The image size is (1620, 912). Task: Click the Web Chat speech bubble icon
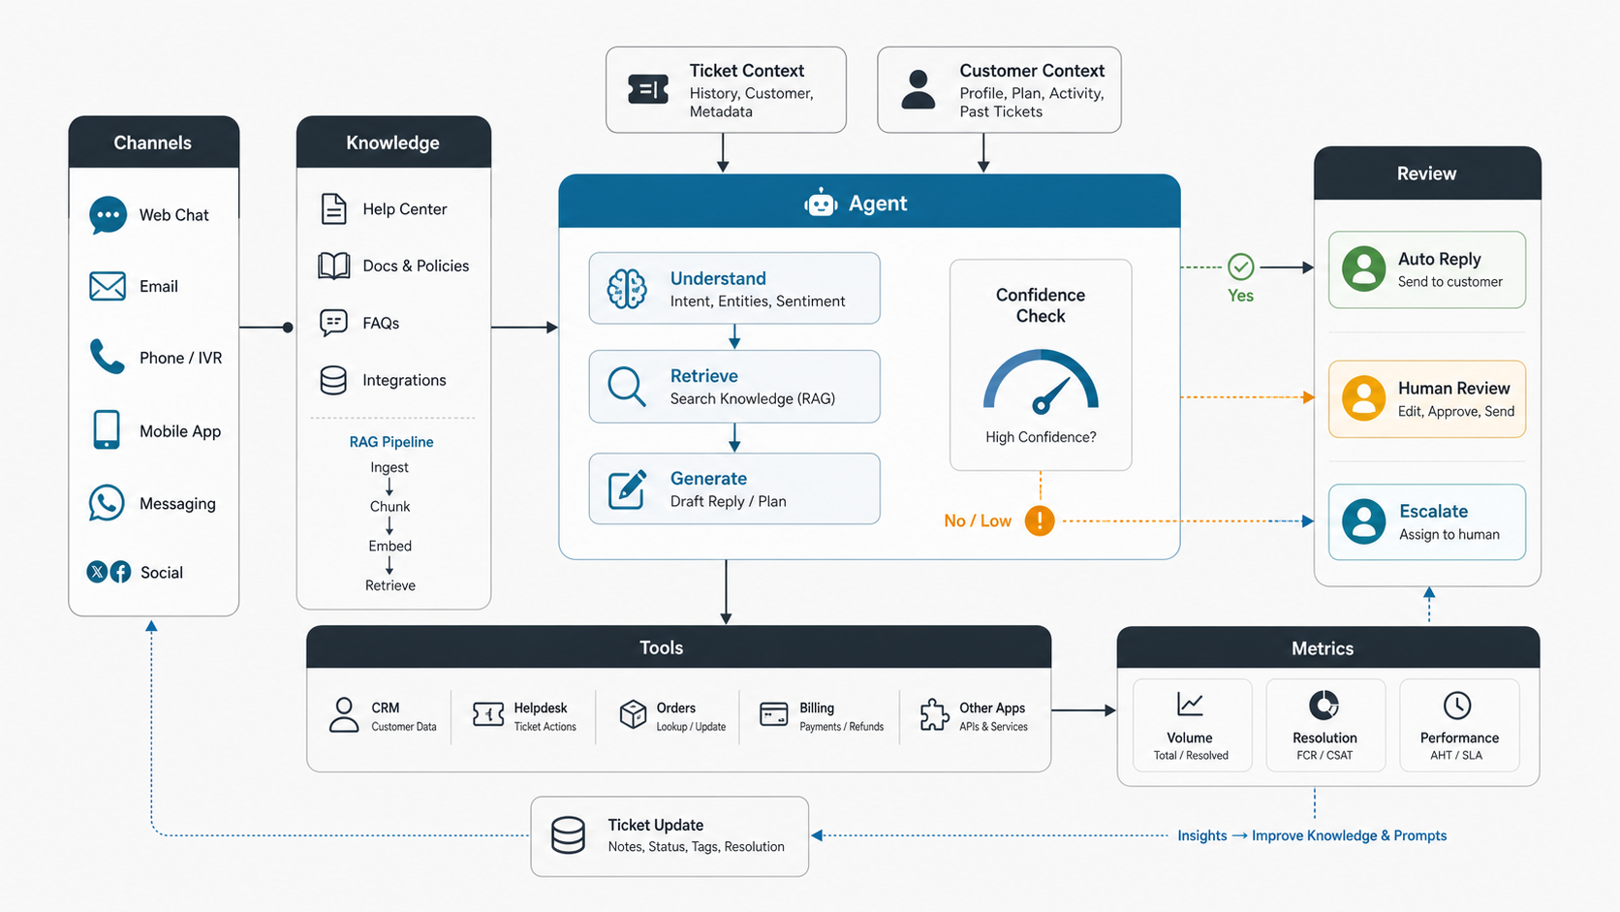pyautogui.click(x=108, y=214)
